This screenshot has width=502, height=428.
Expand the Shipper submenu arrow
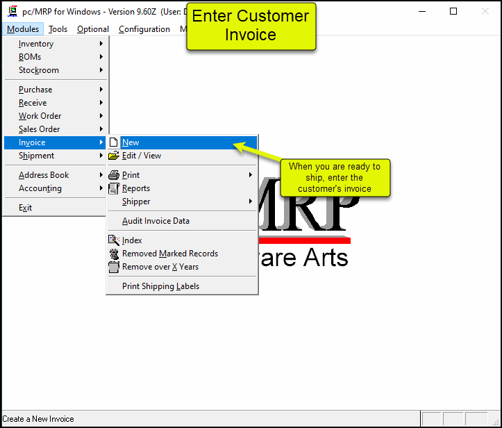[251, 201]
